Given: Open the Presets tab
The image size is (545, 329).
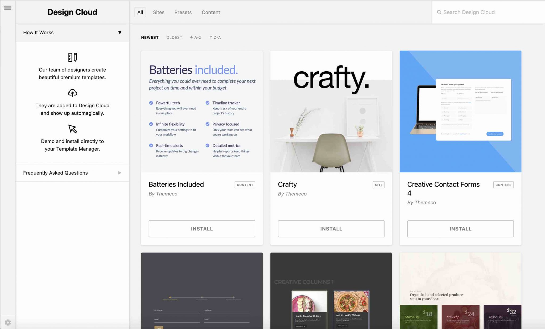Looking at the screenshot, I should (x=183, y=12).
